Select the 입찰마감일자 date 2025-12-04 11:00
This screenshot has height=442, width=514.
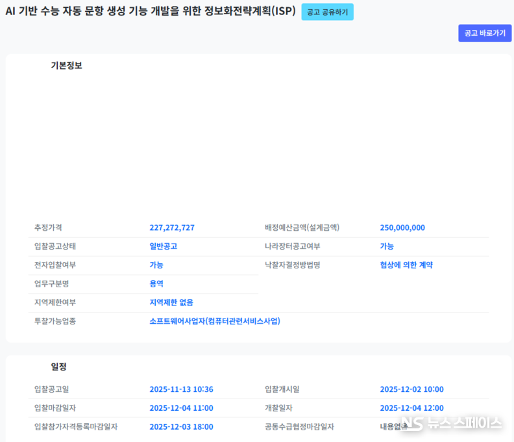click(181, 408)
